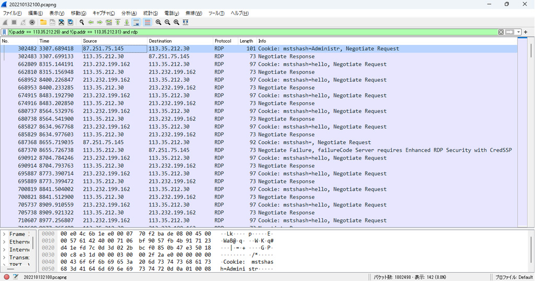Click the stop capture square icon
The height and width of the screenshot is (281, 535).
(x=14, y=22)
